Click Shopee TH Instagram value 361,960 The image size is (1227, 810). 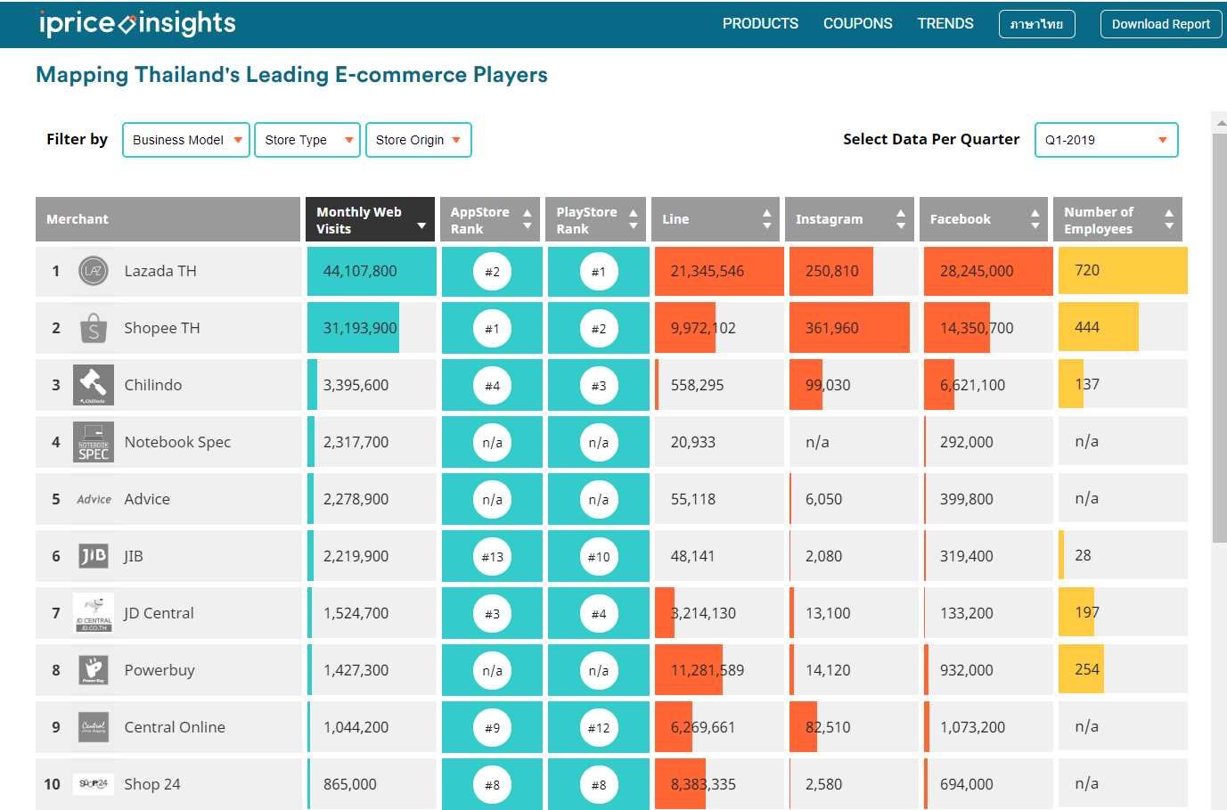tap(832, 328)
